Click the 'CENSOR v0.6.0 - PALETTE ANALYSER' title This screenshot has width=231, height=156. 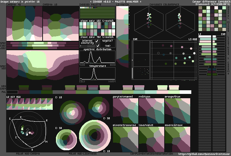[115, 1]
